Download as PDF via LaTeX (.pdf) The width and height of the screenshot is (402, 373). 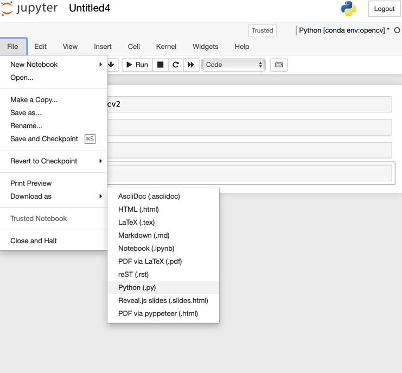163,262
